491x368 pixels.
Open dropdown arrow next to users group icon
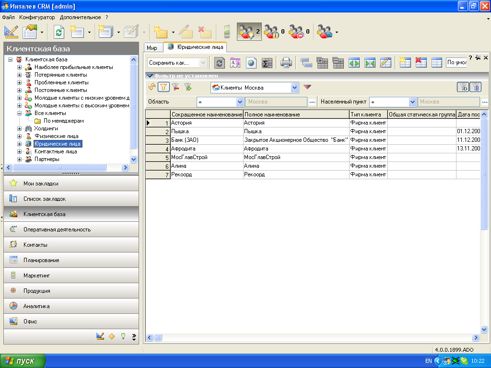pos(337,32)
